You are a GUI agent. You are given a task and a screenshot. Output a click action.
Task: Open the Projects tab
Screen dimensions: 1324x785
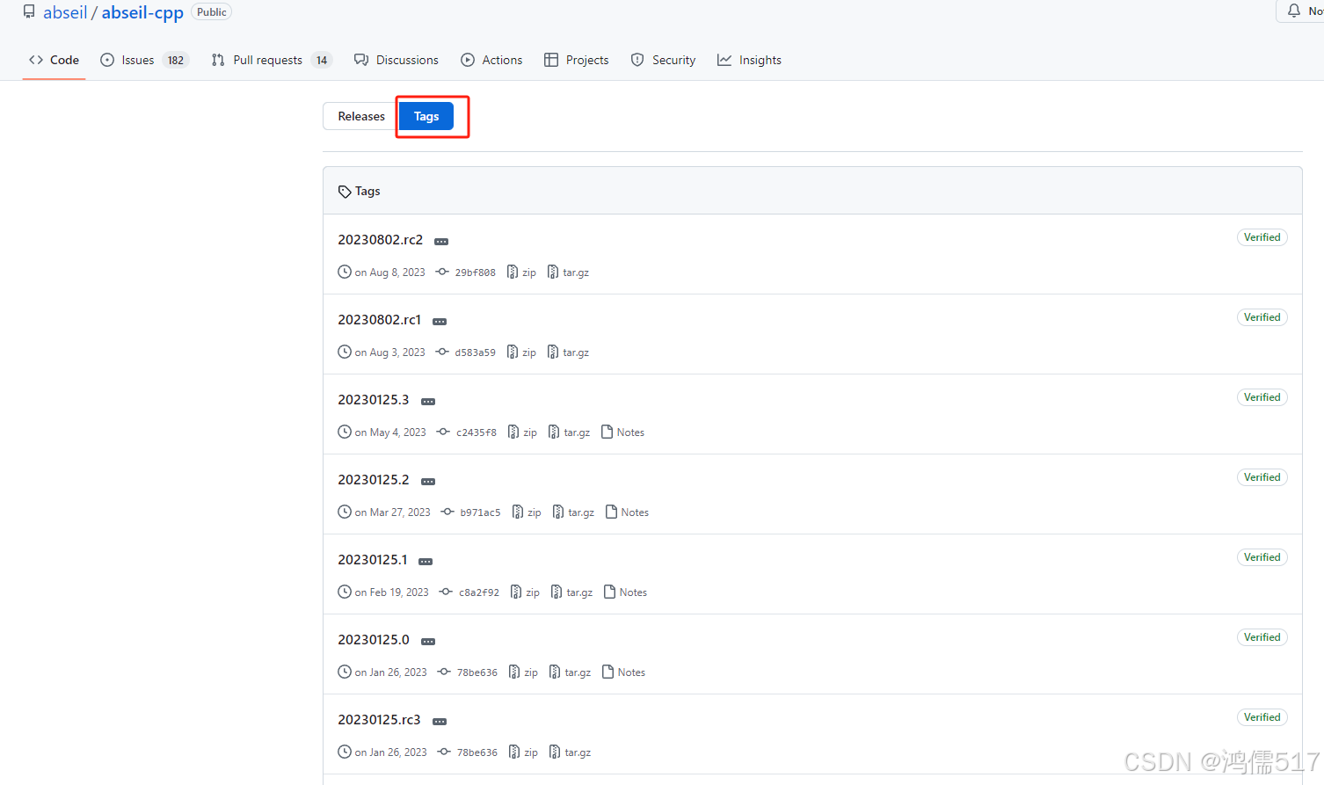(576, 60)
